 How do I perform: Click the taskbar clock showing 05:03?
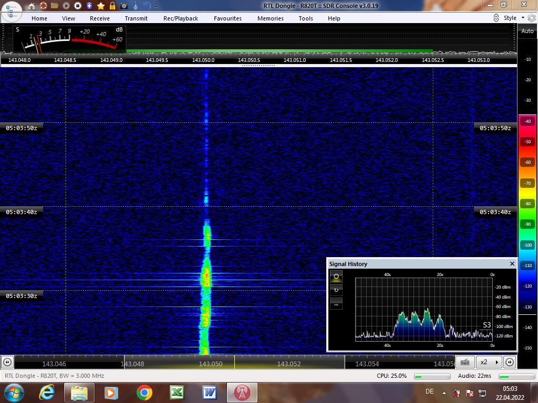510,393
